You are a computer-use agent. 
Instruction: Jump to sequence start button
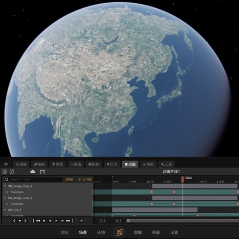point(38,221)
